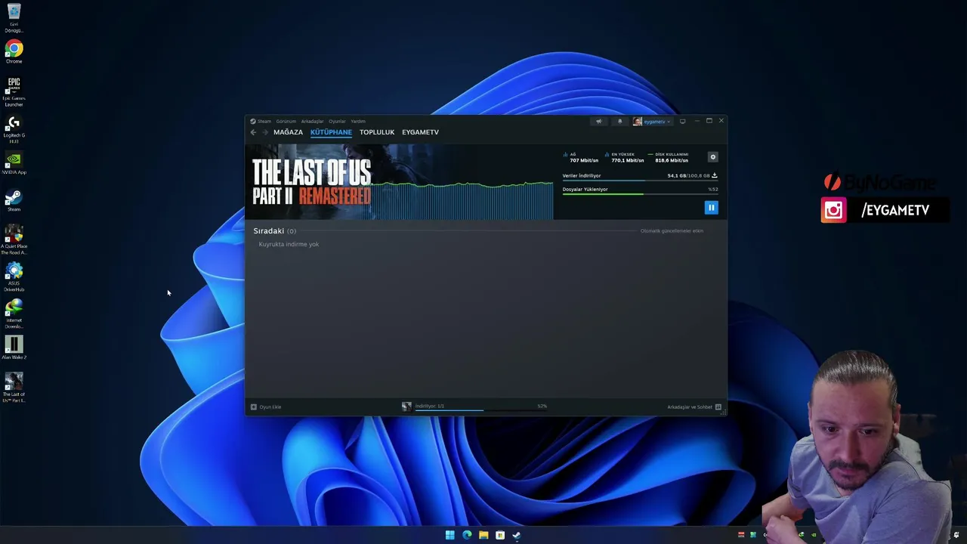Click the Sıradaki queue header
This screenshot has width=967, height=544.
pos(274,230)
